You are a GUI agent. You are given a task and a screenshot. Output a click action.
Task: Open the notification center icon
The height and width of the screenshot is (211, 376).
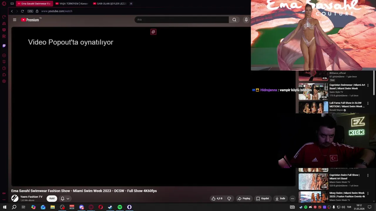click(x=370, y=207)
